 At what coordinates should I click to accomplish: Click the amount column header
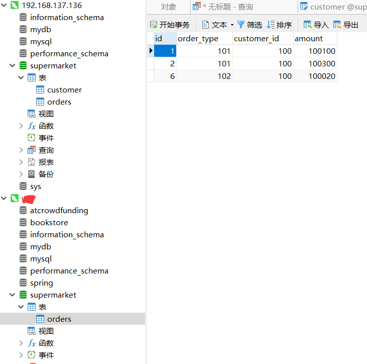(x=315, y=38)
